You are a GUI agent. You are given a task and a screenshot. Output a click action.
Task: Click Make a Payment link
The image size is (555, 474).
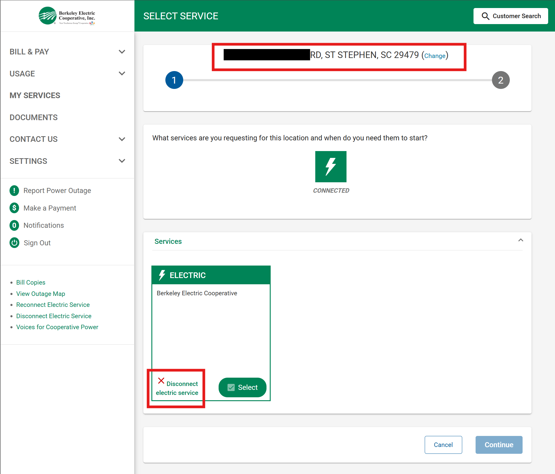click(x=50, y=208)
